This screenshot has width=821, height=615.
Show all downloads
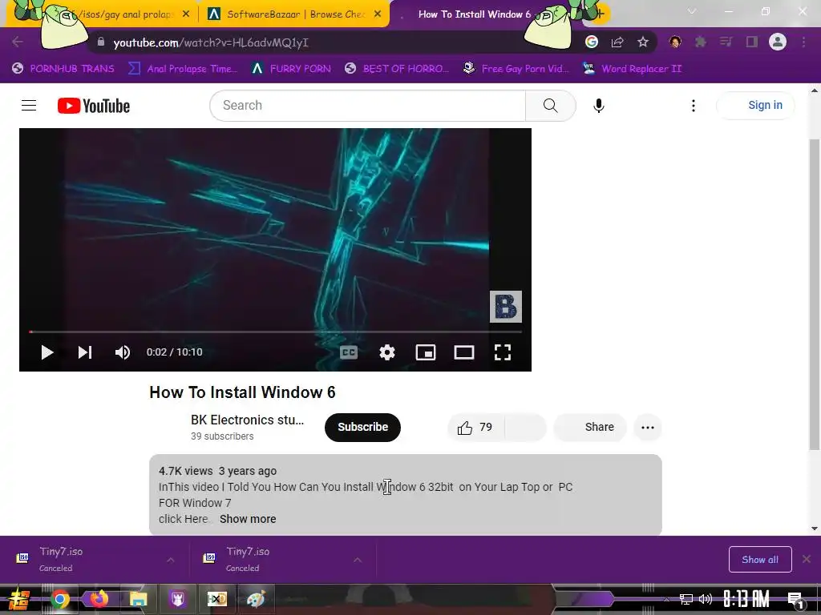tap(760, 560)
